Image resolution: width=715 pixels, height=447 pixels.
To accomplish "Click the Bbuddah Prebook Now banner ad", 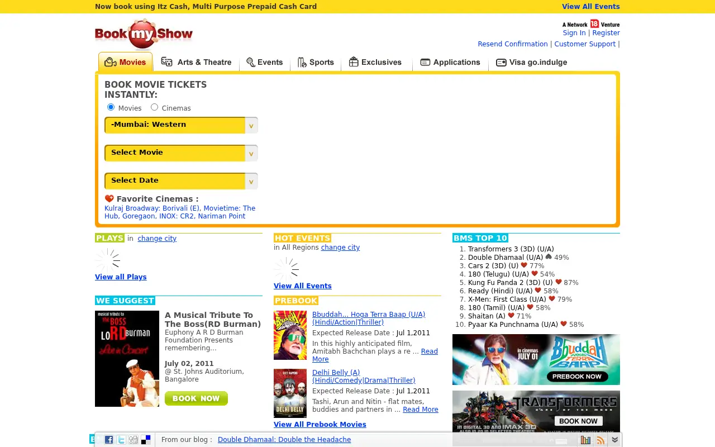I will pos(536,359).
